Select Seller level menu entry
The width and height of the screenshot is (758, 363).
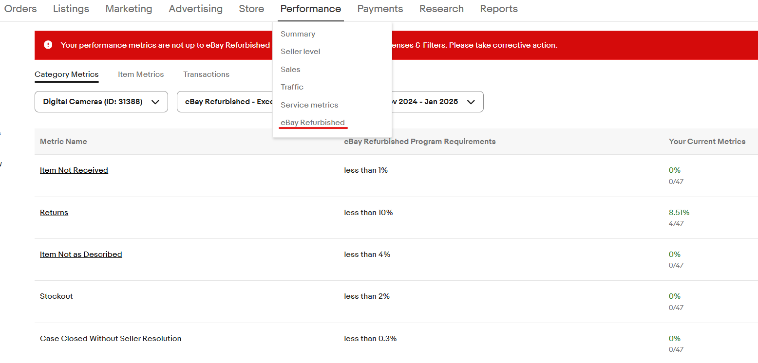click(x=301, y=52)
